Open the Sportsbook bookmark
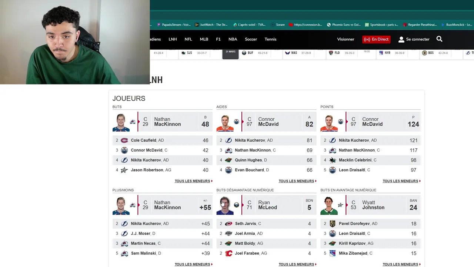474x267 pixels. click(381, 25)
